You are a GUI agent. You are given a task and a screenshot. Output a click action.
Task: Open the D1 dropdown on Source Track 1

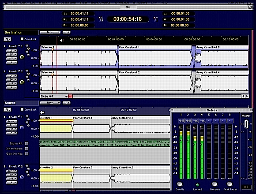click(11, 125)
